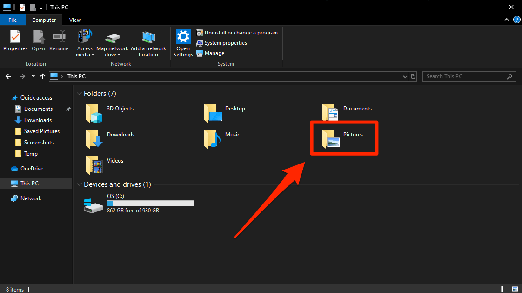The width and height of the screenshot is (522, 293).
Task: Switch to Large thumbnails view in the status bar
Action: [514, 289]
